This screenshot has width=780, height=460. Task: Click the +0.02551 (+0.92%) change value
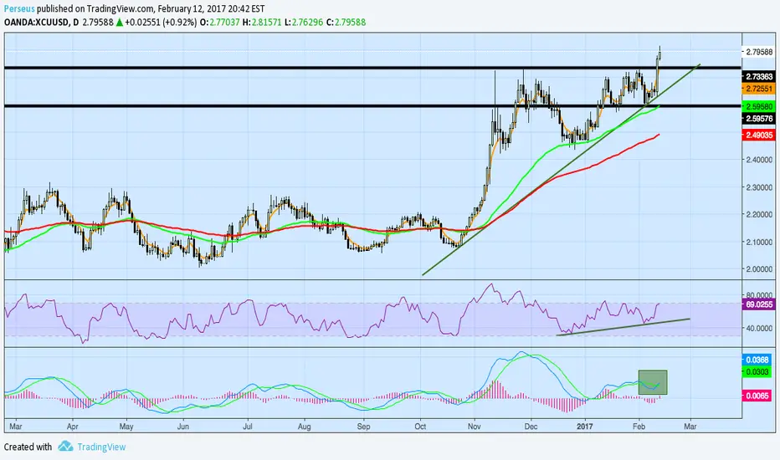(161, 23)
